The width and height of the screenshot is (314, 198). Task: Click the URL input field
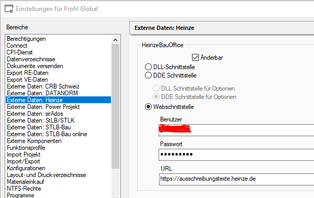[237, 179]
